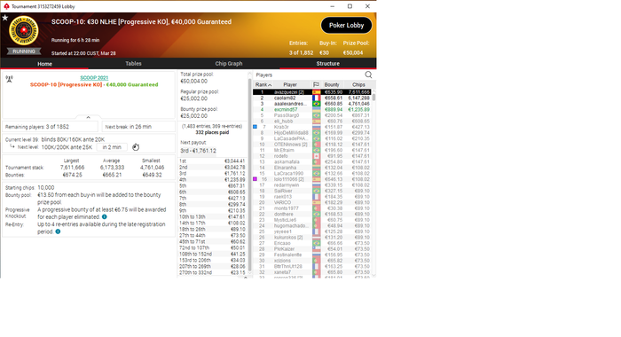Select player row yeyeee1
The width and height of the screenshot is (621, 337).
click(311, 231)
